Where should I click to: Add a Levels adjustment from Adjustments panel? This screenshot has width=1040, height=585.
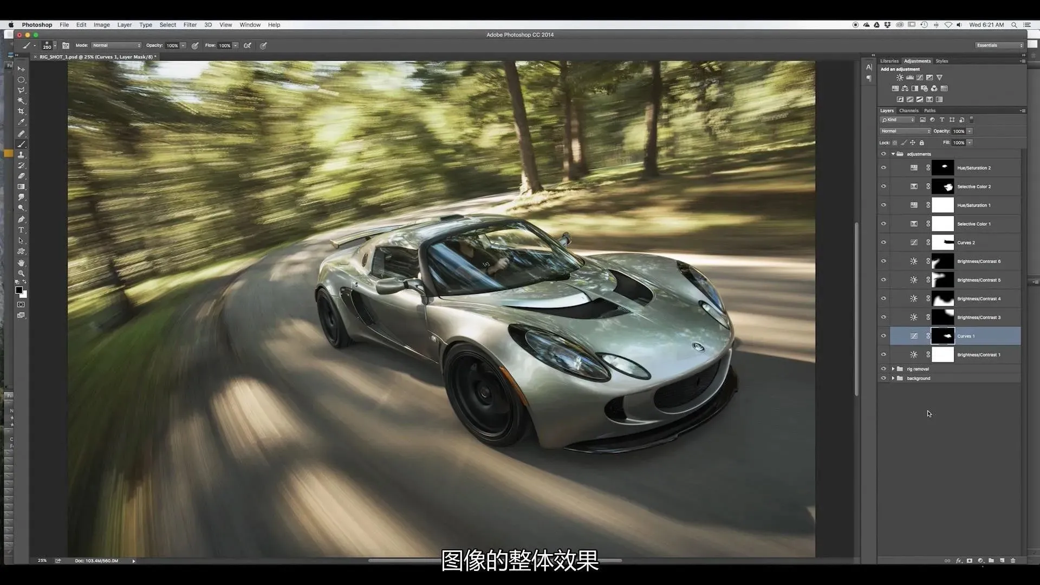[x=910, y=77]
